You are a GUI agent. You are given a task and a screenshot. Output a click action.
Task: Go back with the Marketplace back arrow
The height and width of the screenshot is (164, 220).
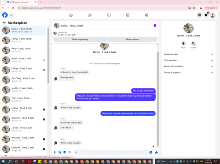4,23
